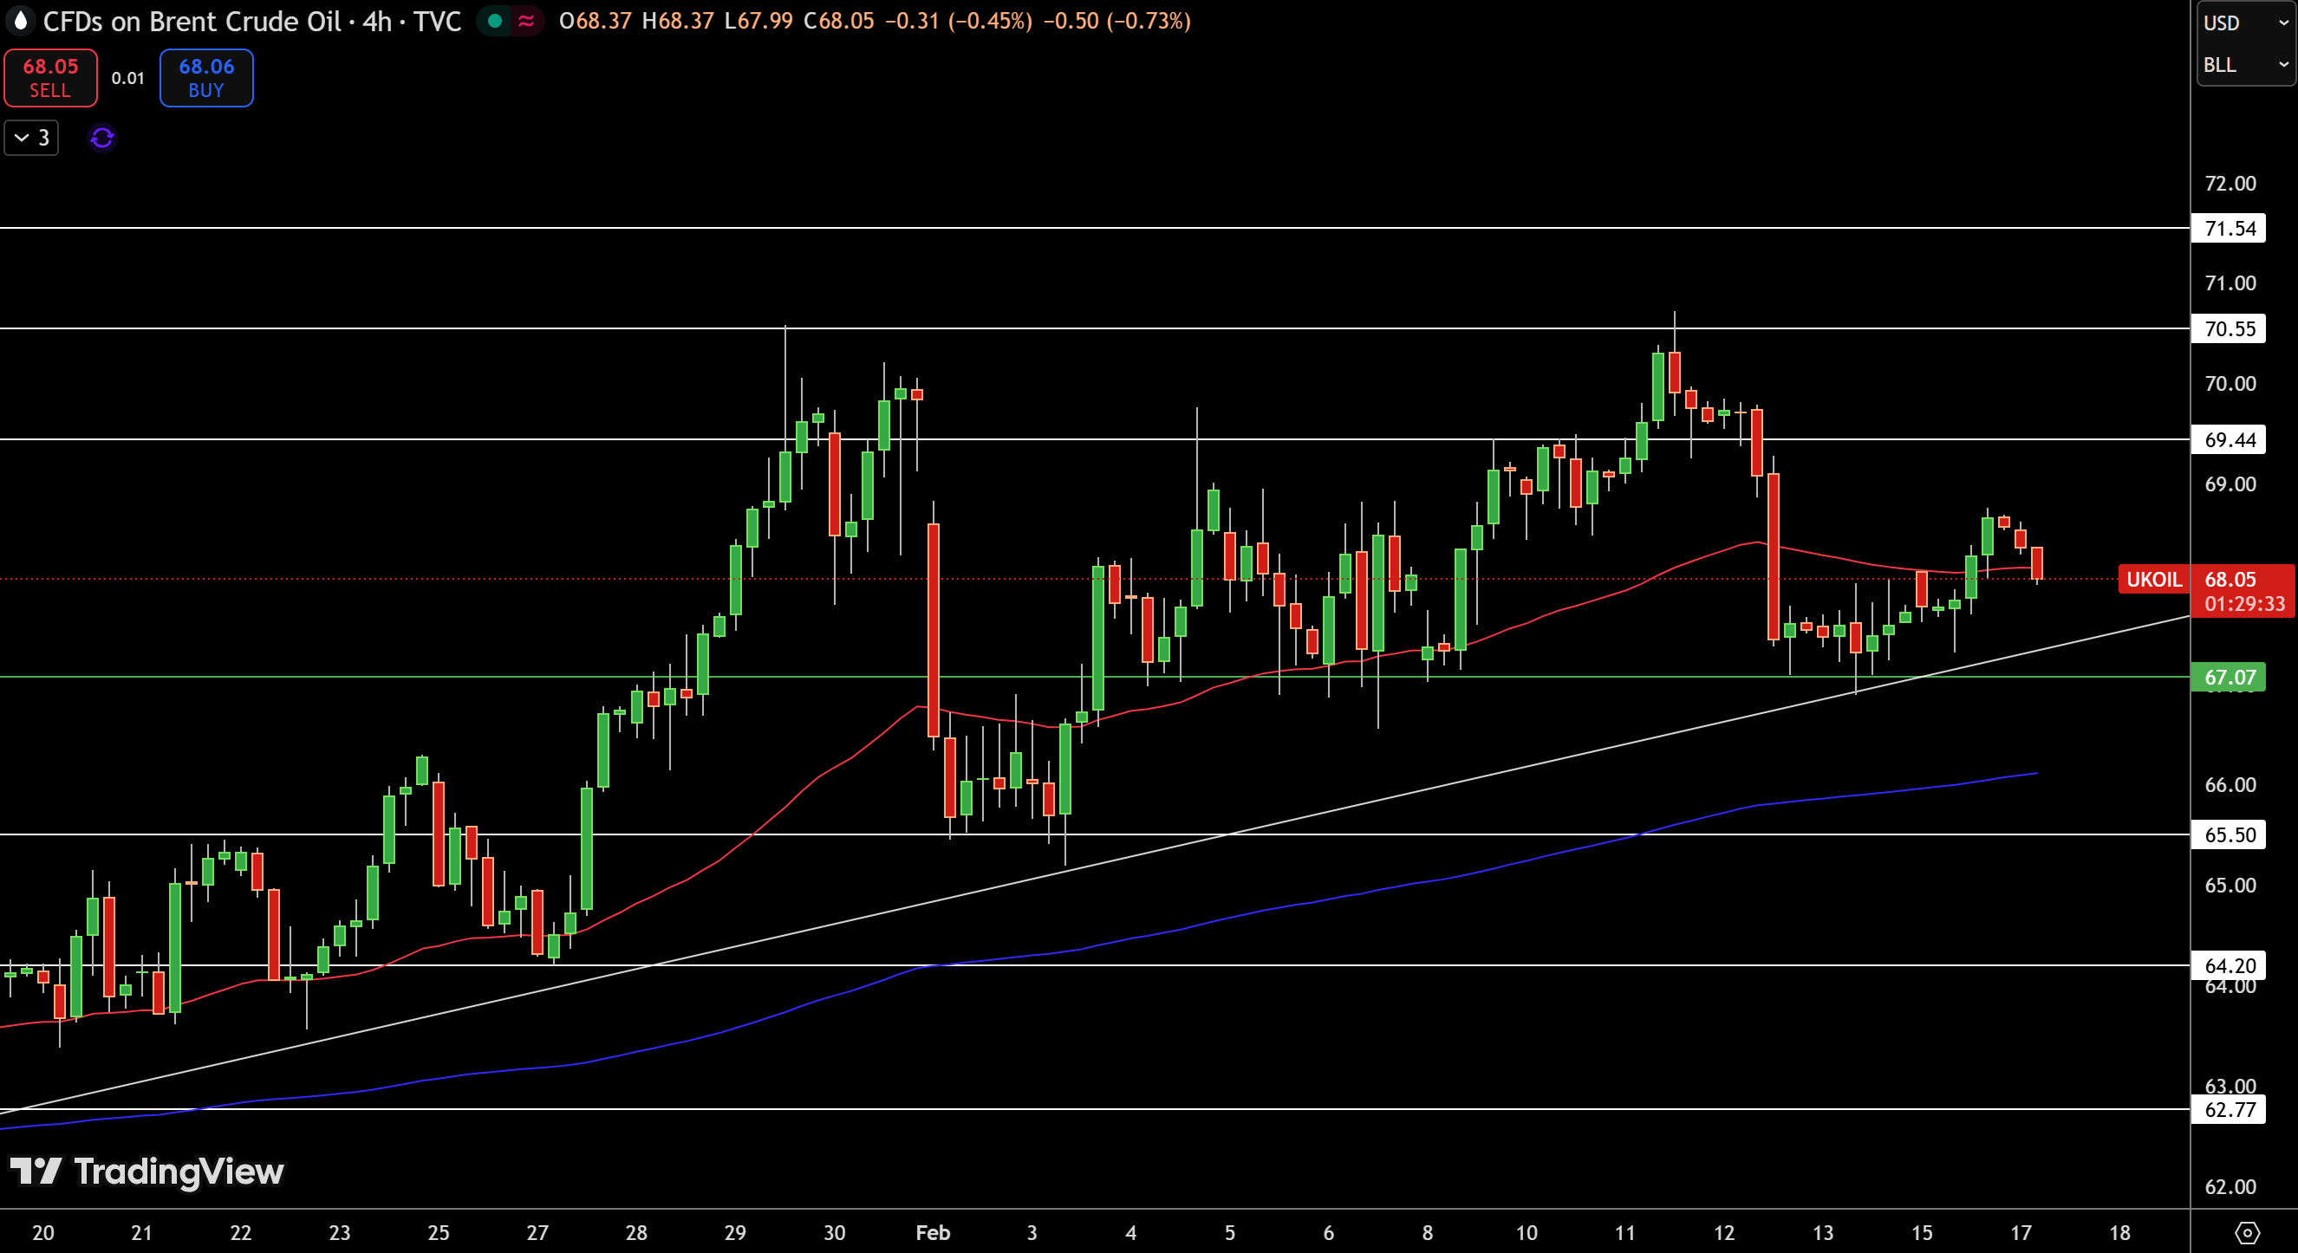Click the 01:29:33 candle countdown timer

click(x=2244, y=605)
